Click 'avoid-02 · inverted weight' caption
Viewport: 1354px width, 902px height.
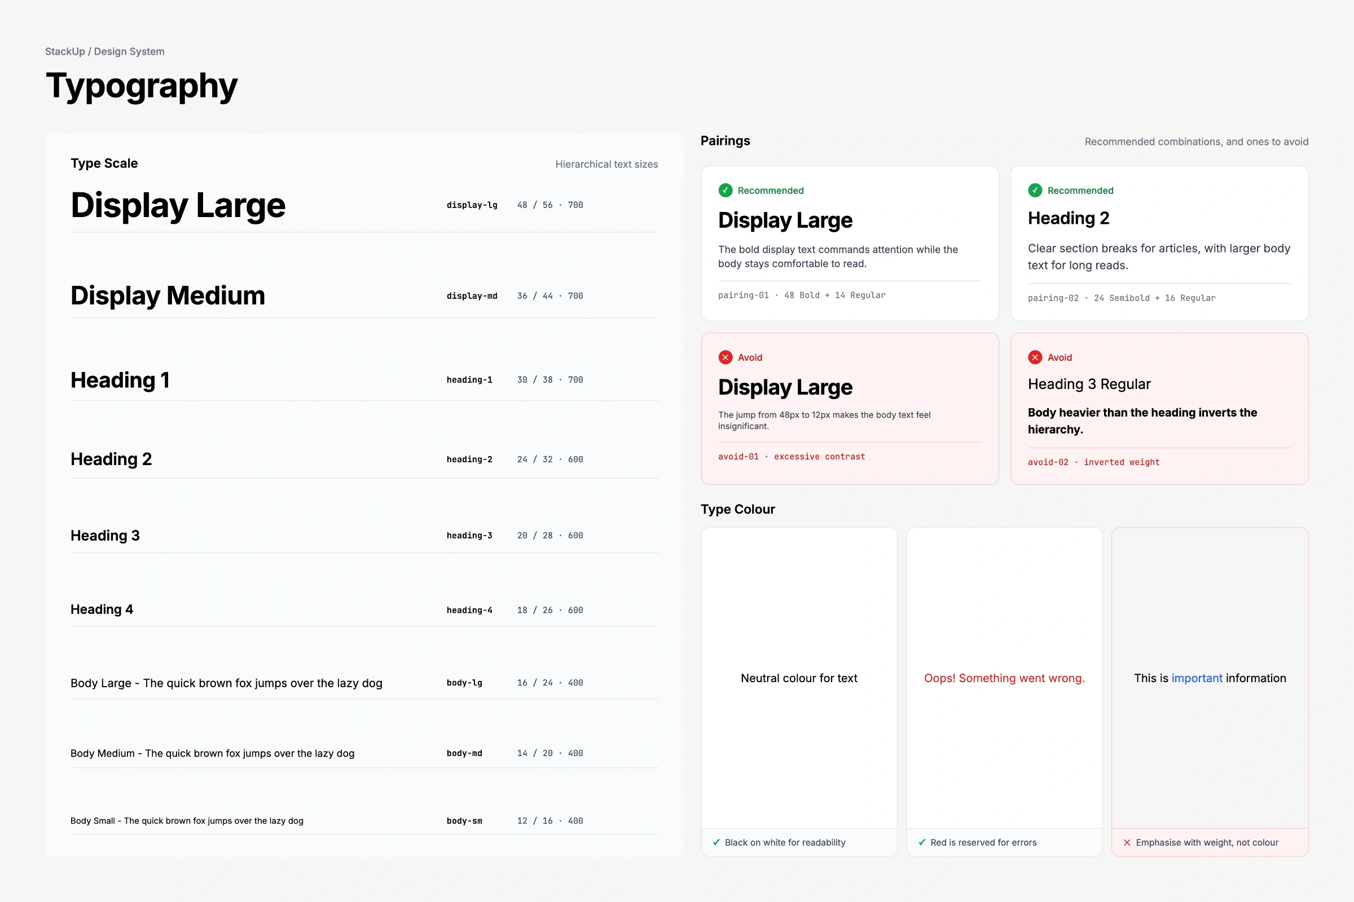coord(1094,462)
